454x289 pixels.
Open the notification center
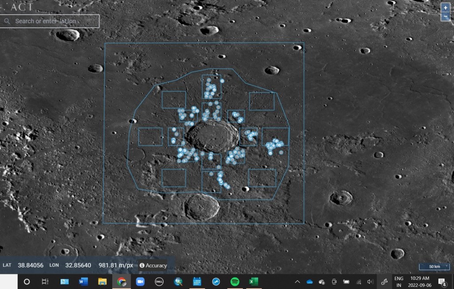point(442,281)
